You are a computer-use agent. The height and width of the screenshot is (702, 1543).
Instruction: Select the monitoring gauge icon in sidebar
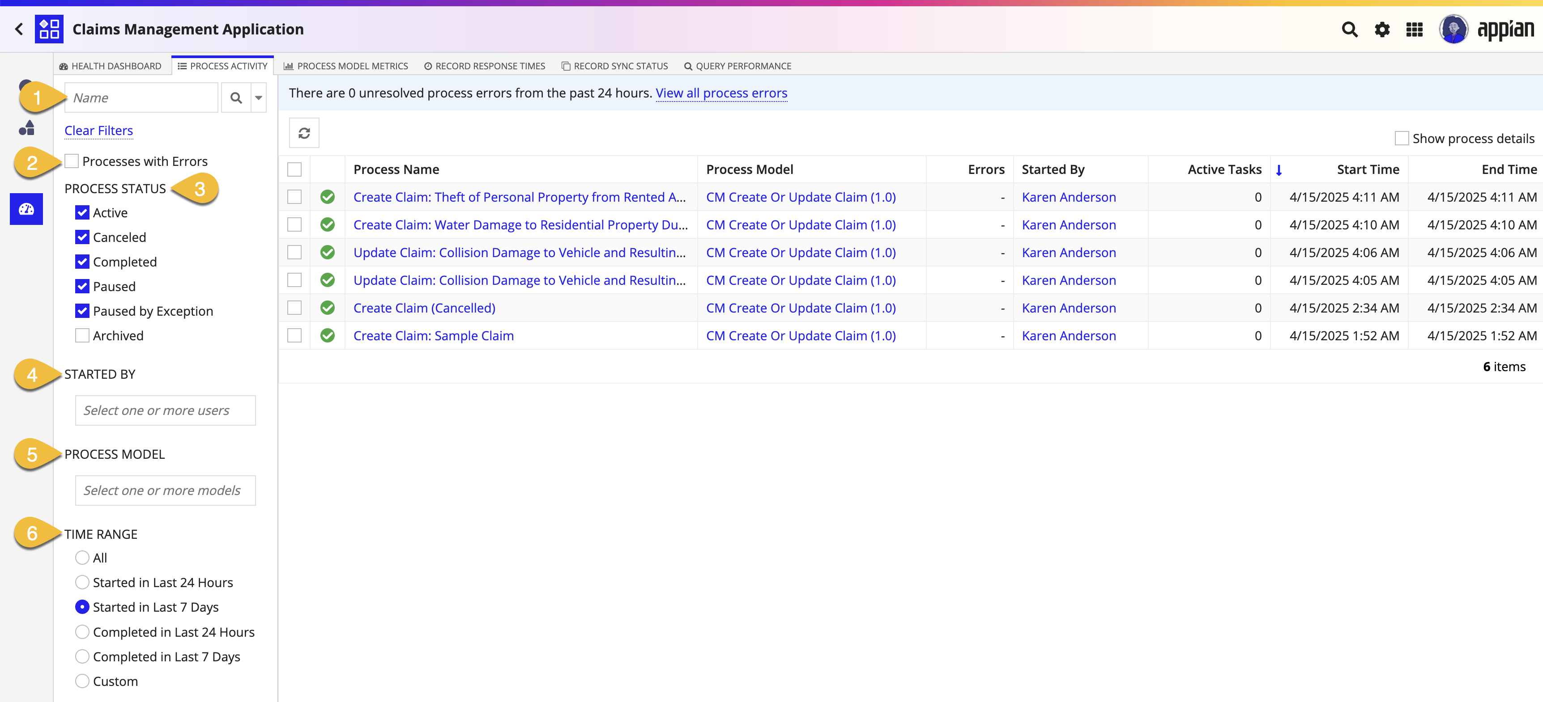tap(26, 209)
